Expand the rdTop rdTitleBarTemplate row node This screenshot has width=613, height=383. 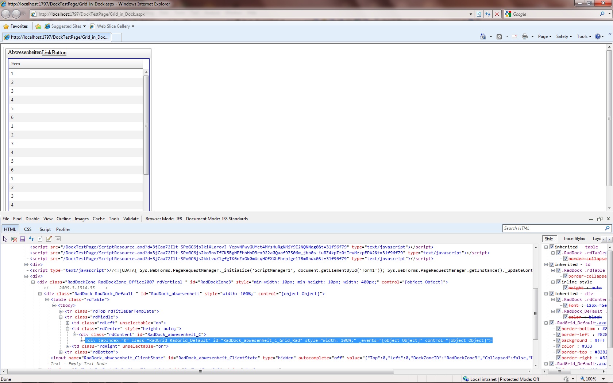point(61,311)
